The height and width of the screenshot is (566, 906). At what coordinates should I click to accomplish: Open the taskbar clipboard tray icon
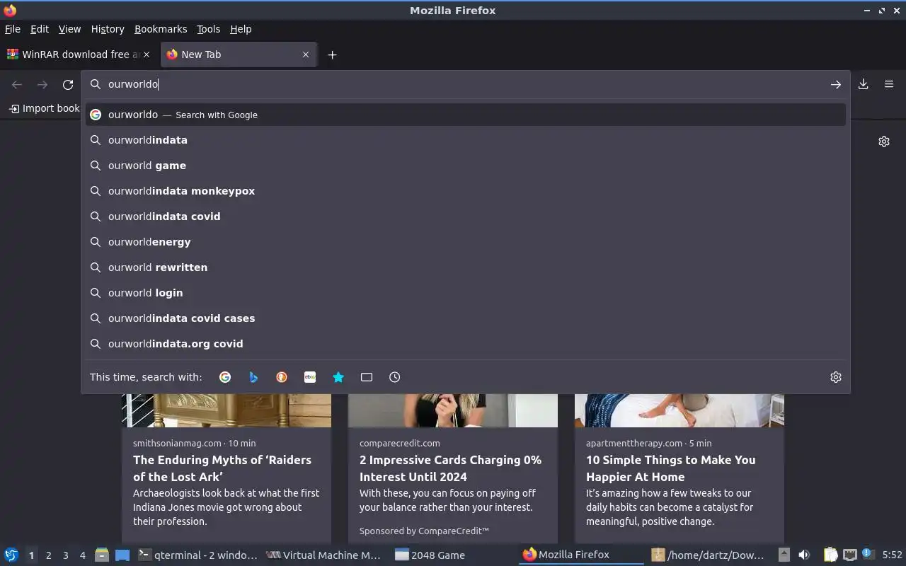[x=830, y=555]
